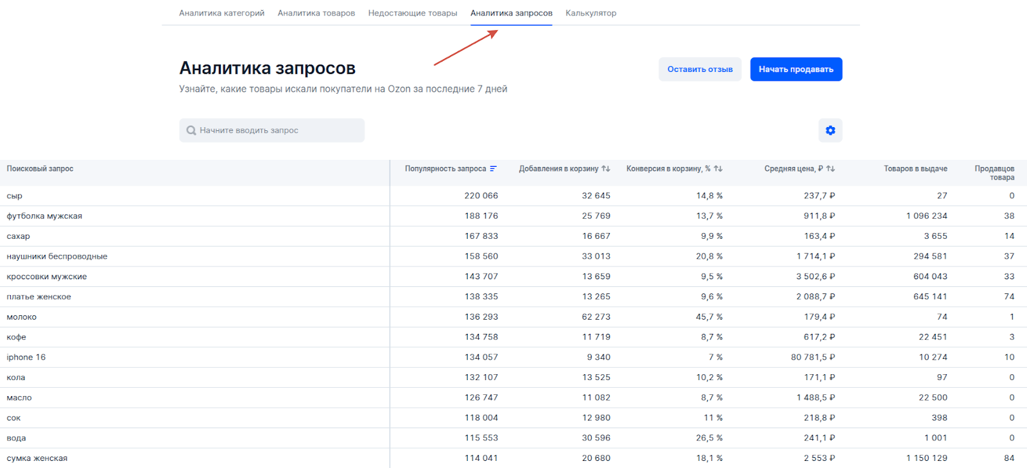The height and width of the screenshot is (468, 1027).
Task: Sort by average price arrows icon
Action: pos(831,169)
